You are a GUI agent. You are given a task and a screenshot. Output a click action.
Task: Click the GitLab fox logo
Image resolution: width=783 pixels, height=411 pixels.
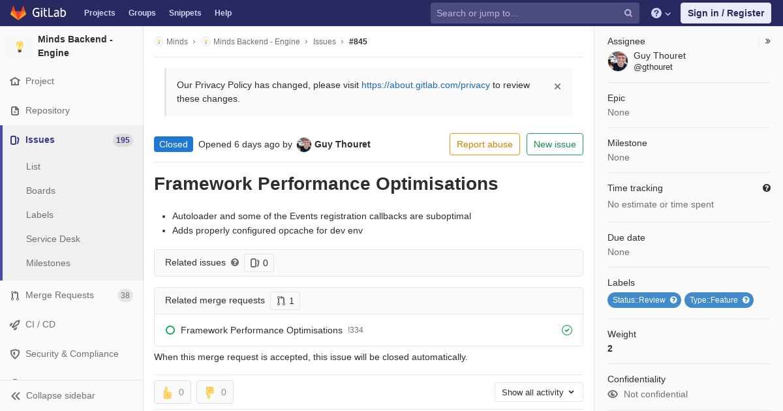(x=18, y=13)
